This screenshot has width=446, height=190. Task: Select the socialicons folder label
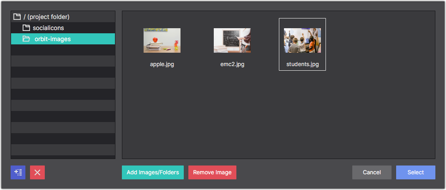tap(48, 28)
